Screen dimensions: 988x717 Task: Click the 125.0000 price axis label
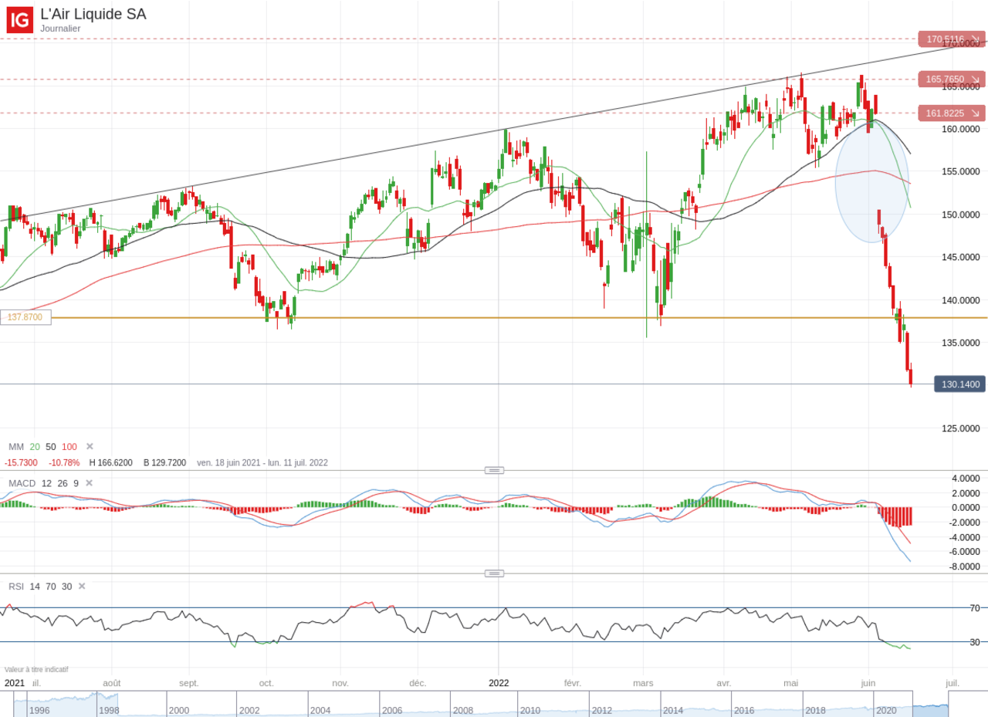click(x=960, y=428)
